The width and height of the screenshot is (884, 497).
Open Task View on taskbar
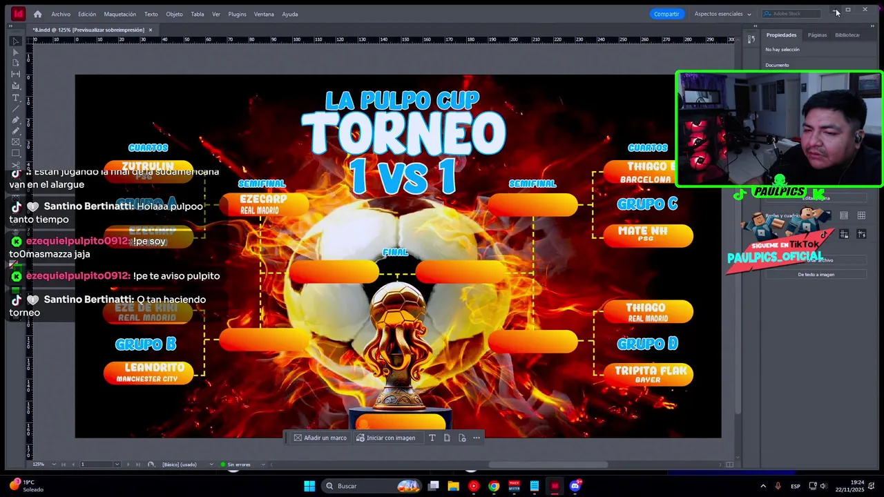click(434, 486)
